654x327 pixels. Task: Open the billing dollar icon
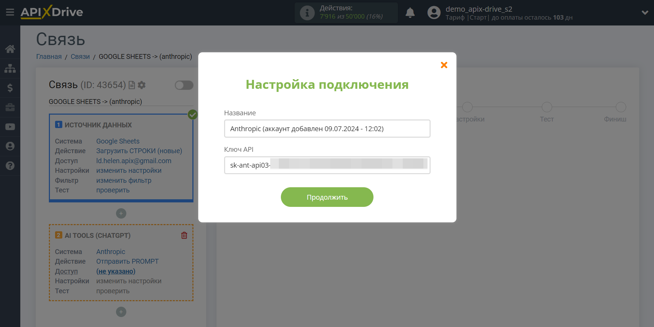click(x=10, y=88)
